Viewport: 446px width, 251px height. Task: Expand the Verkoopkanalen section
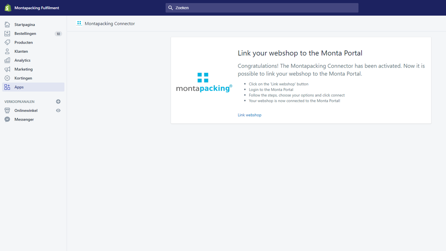click(19, 101)
